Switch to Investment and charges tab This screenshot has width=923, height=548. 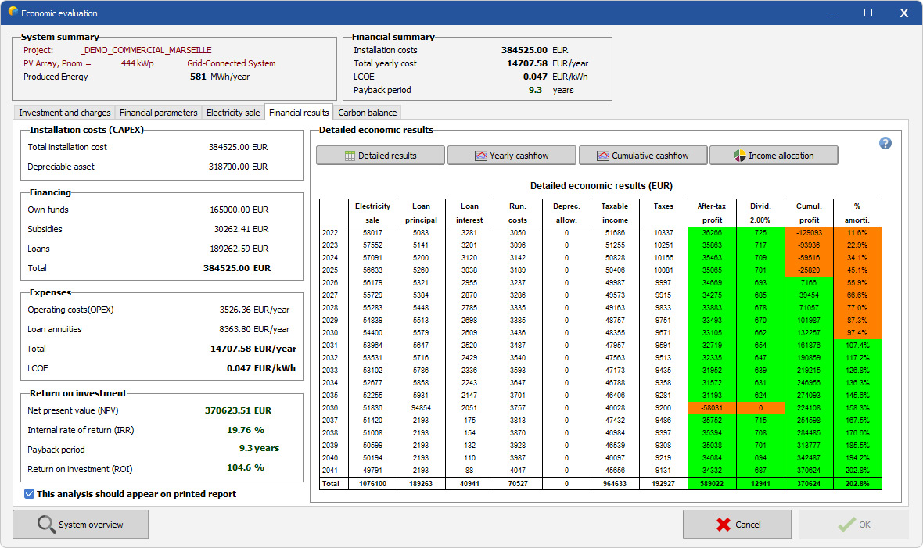pyautogui.click(x=64, y=113)
